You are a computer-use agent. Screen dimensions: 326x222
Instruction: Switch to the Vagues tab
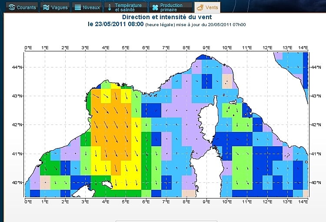pos(55,7)
